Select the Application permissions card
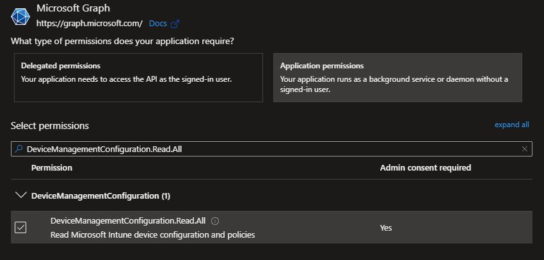The width and height of the screenshot is (544, 260). click(397, 77)
